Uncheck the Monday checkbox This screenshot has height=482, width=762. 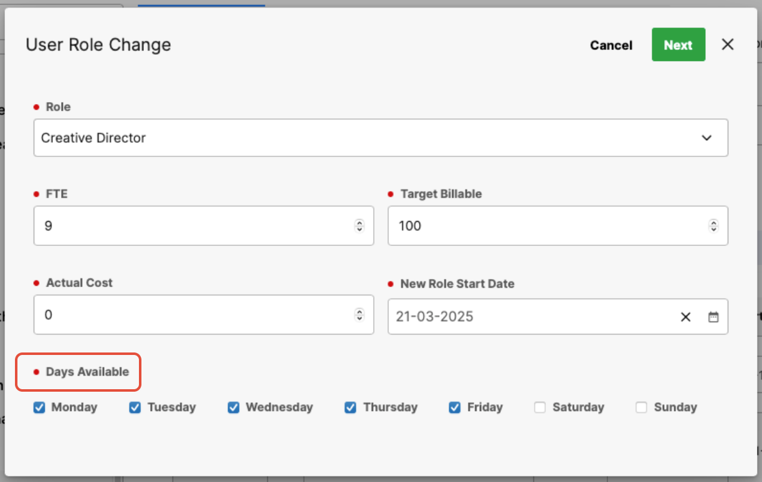pos(39,407)
